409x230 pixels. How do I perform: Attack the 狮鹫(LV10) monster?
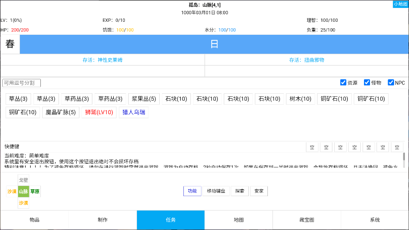pyautogui.click(x=99, y=113)
